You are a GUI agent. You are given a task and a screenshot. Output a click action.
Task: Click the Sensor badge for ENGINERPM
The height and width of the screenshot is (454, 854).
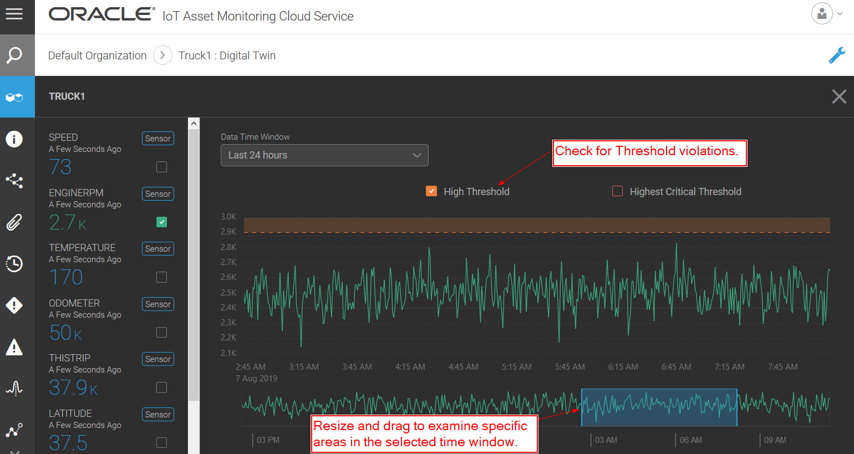(x=158, y=194)
